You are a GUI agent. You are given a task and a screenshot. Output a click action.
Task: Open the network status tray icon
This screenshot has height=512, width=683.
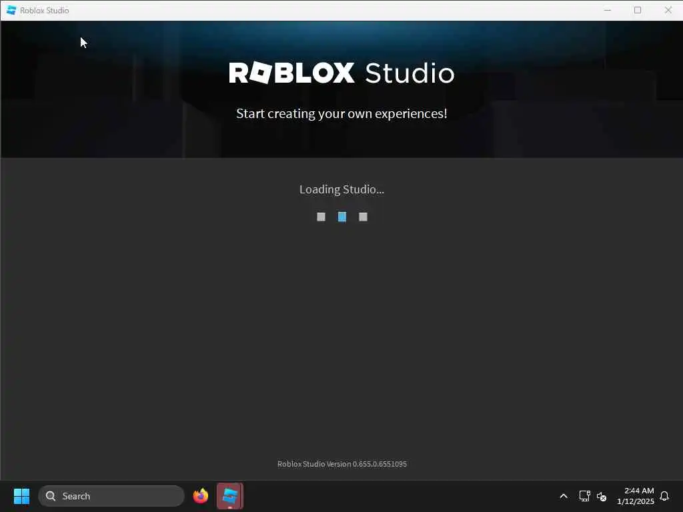(x=584, y=496)
